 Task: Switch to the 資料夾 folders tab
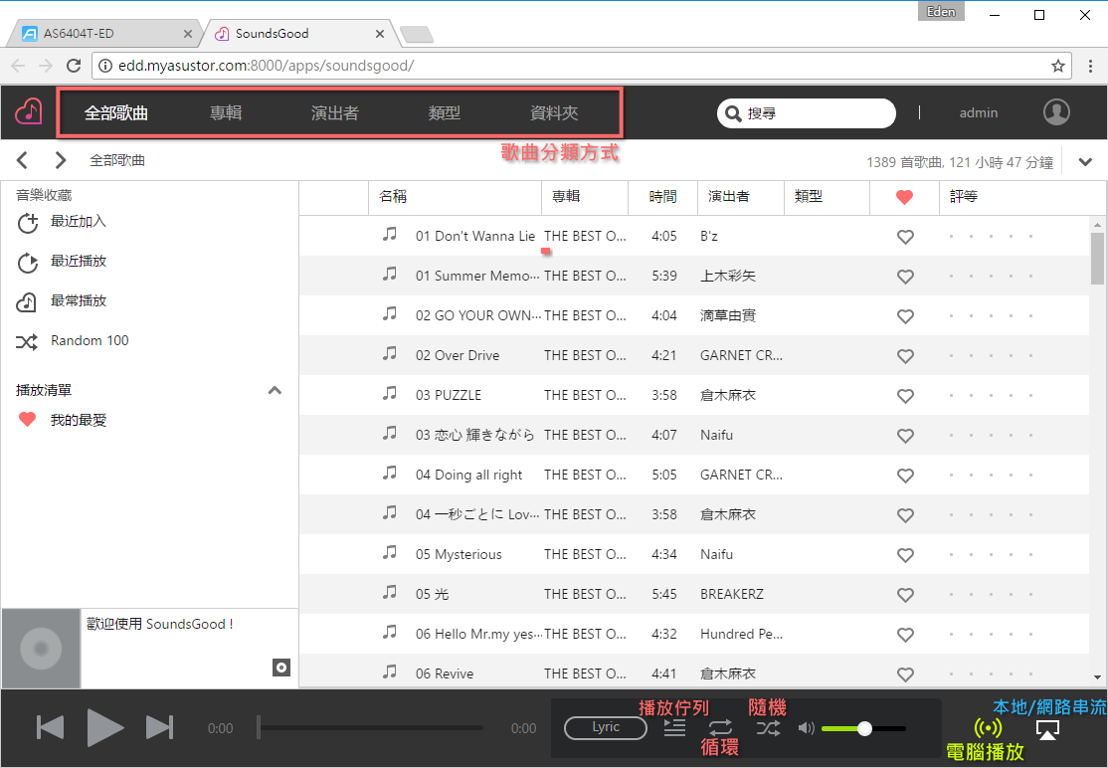554,113
